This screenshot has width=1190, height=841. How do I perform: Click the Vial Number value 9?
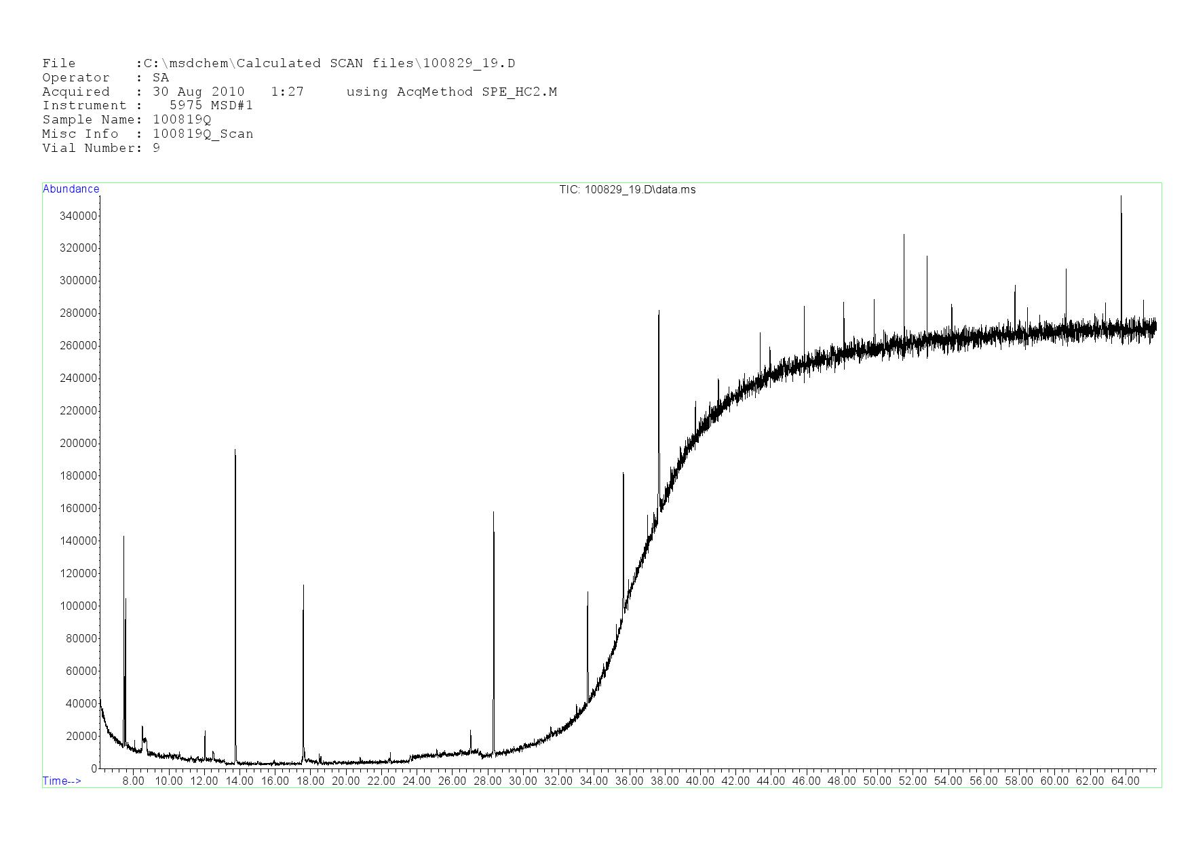coord(157,148)
